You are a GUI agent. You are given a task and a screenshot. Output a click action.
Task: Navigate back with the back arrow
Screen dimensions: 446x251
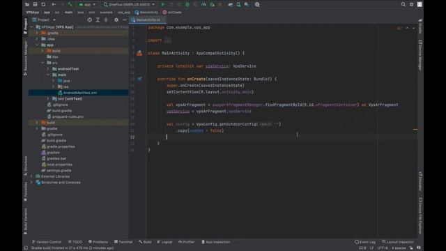point(54,4)
